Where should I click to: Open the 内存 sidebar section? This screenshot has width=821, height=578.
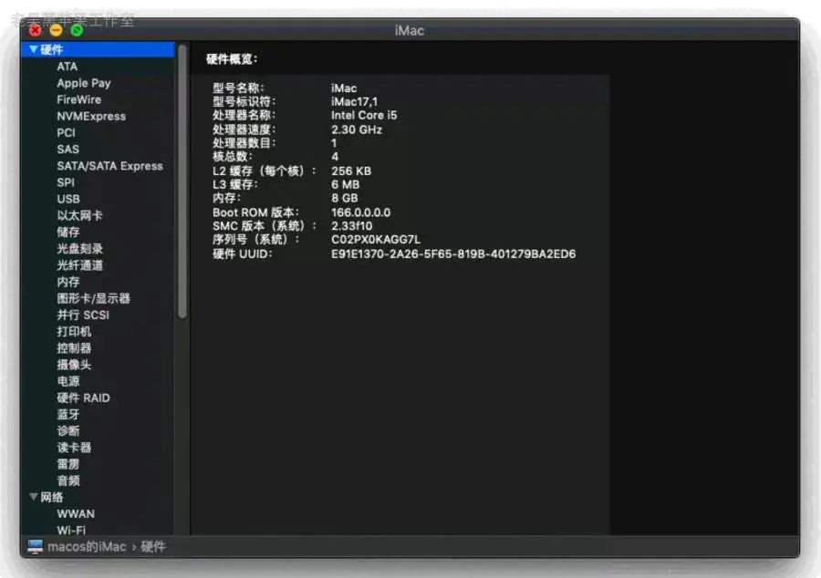68,282
